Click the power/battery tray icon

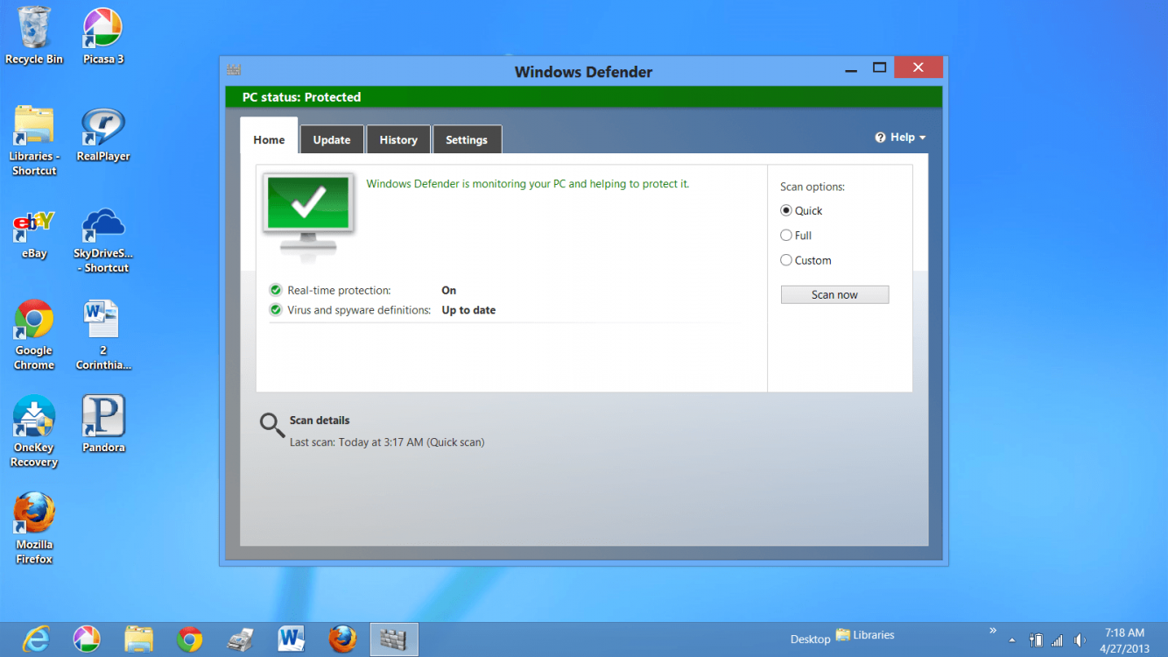(1036, 640)
